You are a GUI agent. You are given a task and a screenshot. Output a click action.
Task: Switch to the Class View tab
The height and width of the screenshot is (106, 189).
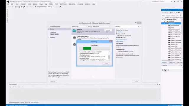pos(179,62)
